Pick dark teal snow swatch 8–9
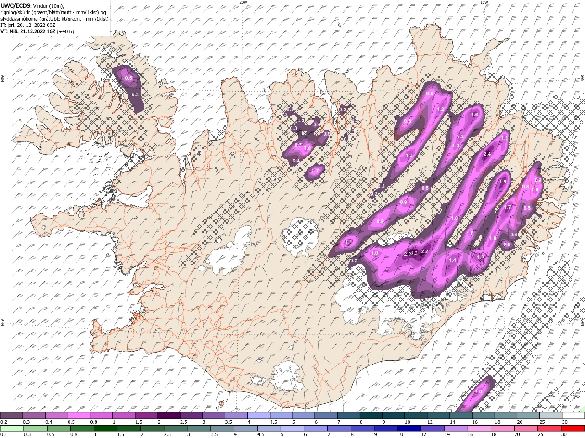The height and width of the screenshot is (438, 585). click(370, 416)
